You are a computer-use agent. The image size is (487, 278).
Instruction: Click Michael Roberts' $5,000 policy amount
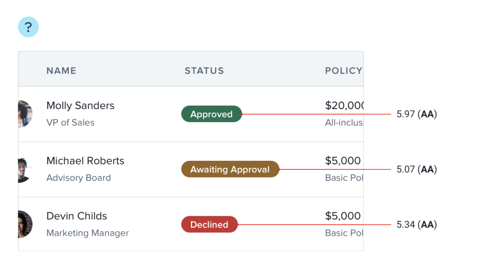click(x=343, y=161)
